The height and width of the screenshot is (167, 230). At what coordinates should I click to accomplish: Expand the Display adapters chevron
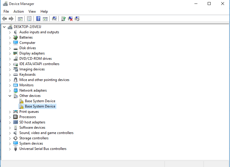click(10, 54)
